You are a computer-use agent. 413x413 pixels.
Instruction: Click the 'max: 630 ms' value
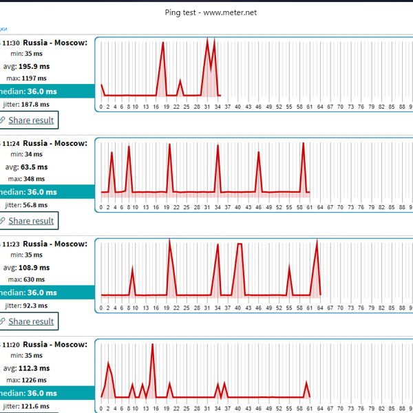coord(26,279)
